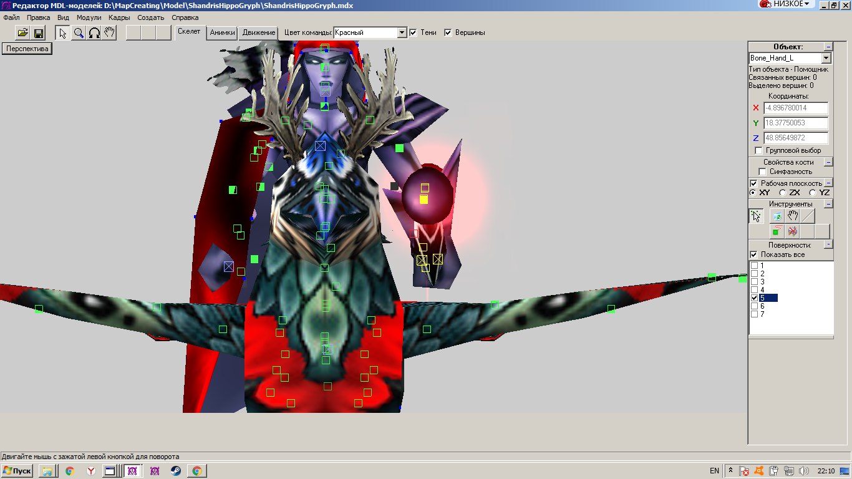Toggle the Рабочая плоскость checkbox

(753, 183)
